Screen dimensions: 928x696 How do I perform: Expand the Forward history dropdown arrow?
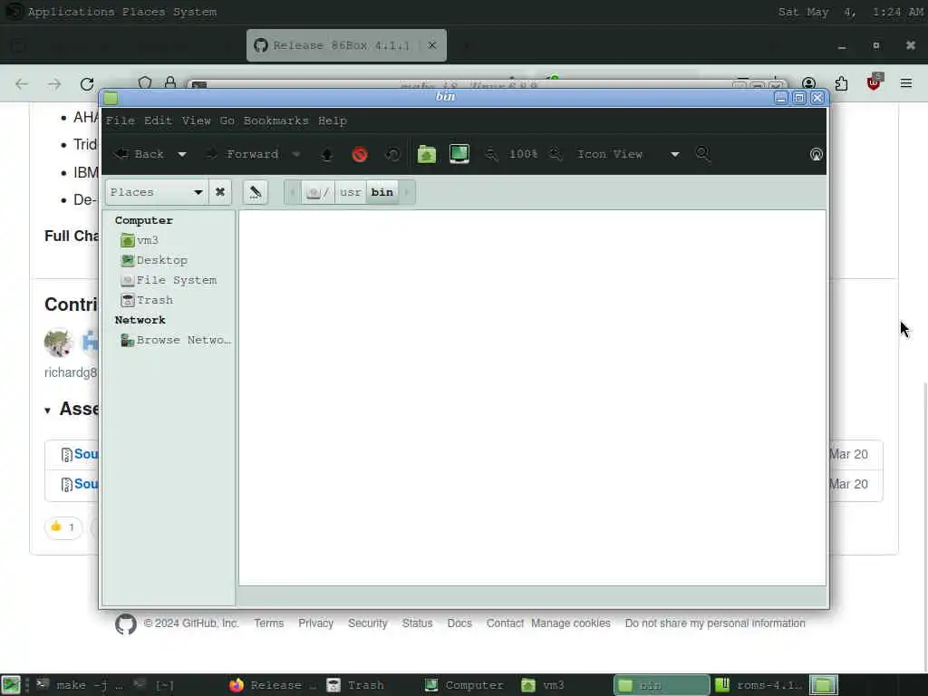coord(296,154)
